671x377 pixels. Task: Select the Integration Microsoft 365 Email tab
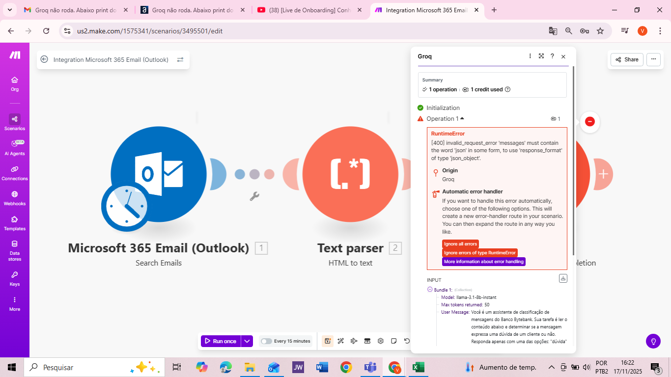[x=426, y=10]
